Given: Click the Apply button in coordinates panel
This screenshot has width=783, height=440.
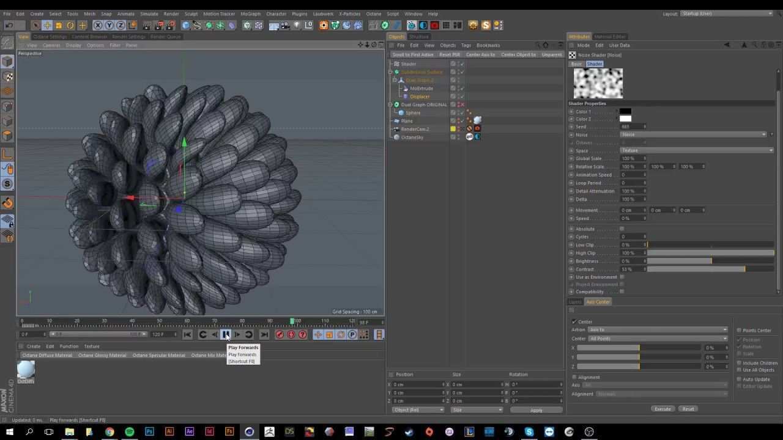Looking at the screenshot, I should click(x=536, y=410).
